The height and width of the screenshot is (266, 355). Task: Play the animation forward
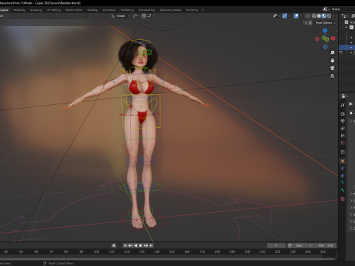[141, 245]
